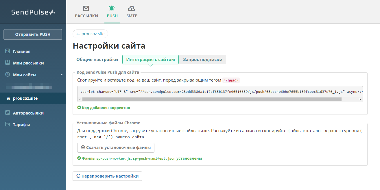
Task: Click the Мои рассылки upload icon
Action: 8,63
